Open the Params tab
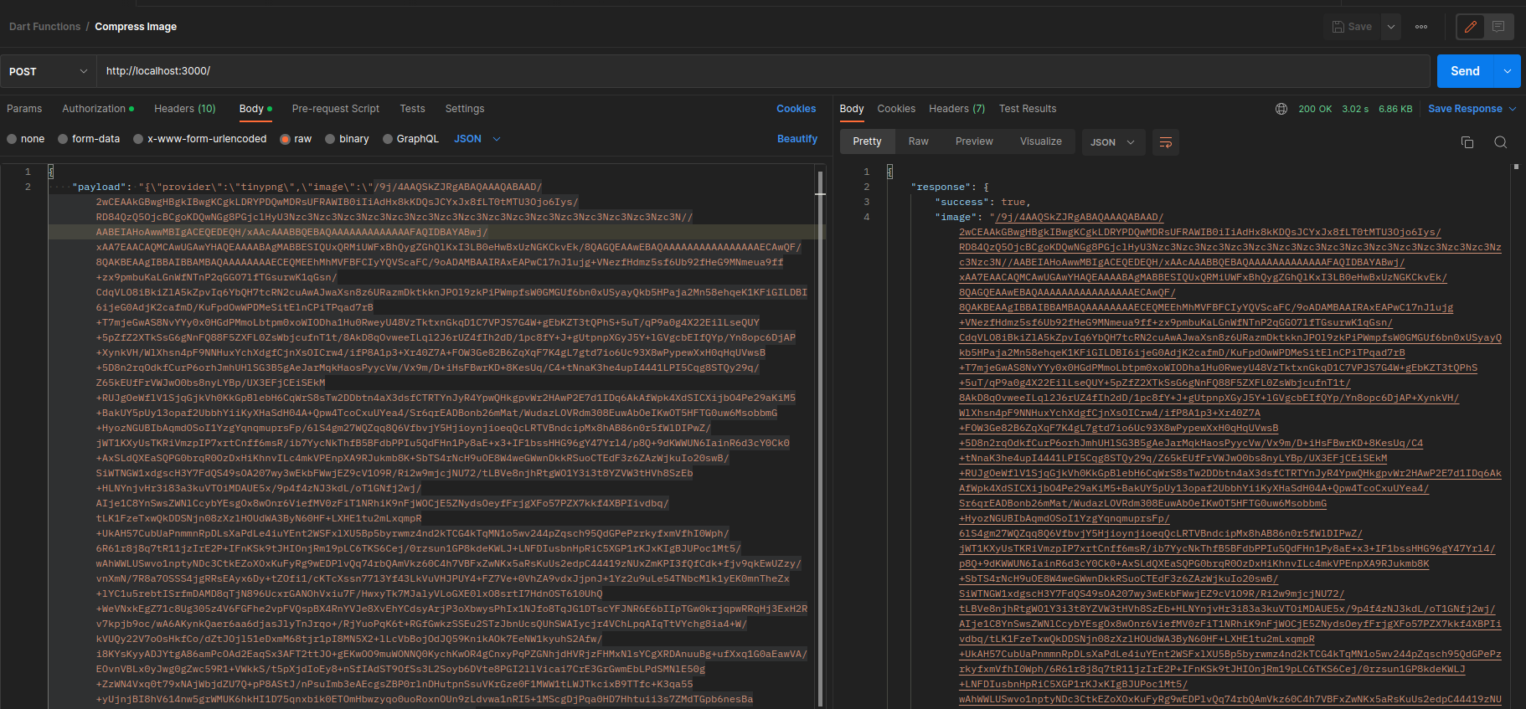 click(x=24, y=109)
